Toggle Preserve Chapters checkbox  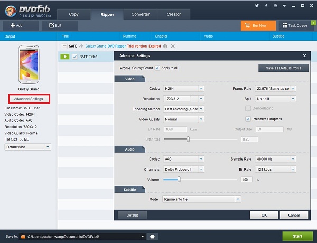click(248, 119)
